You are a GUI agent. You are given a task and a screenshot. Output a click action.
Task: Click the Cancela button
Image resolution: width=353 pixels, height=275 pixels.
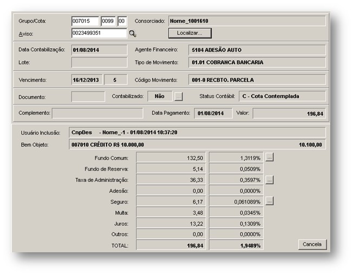pyautogui.click(x=312, y=244)
